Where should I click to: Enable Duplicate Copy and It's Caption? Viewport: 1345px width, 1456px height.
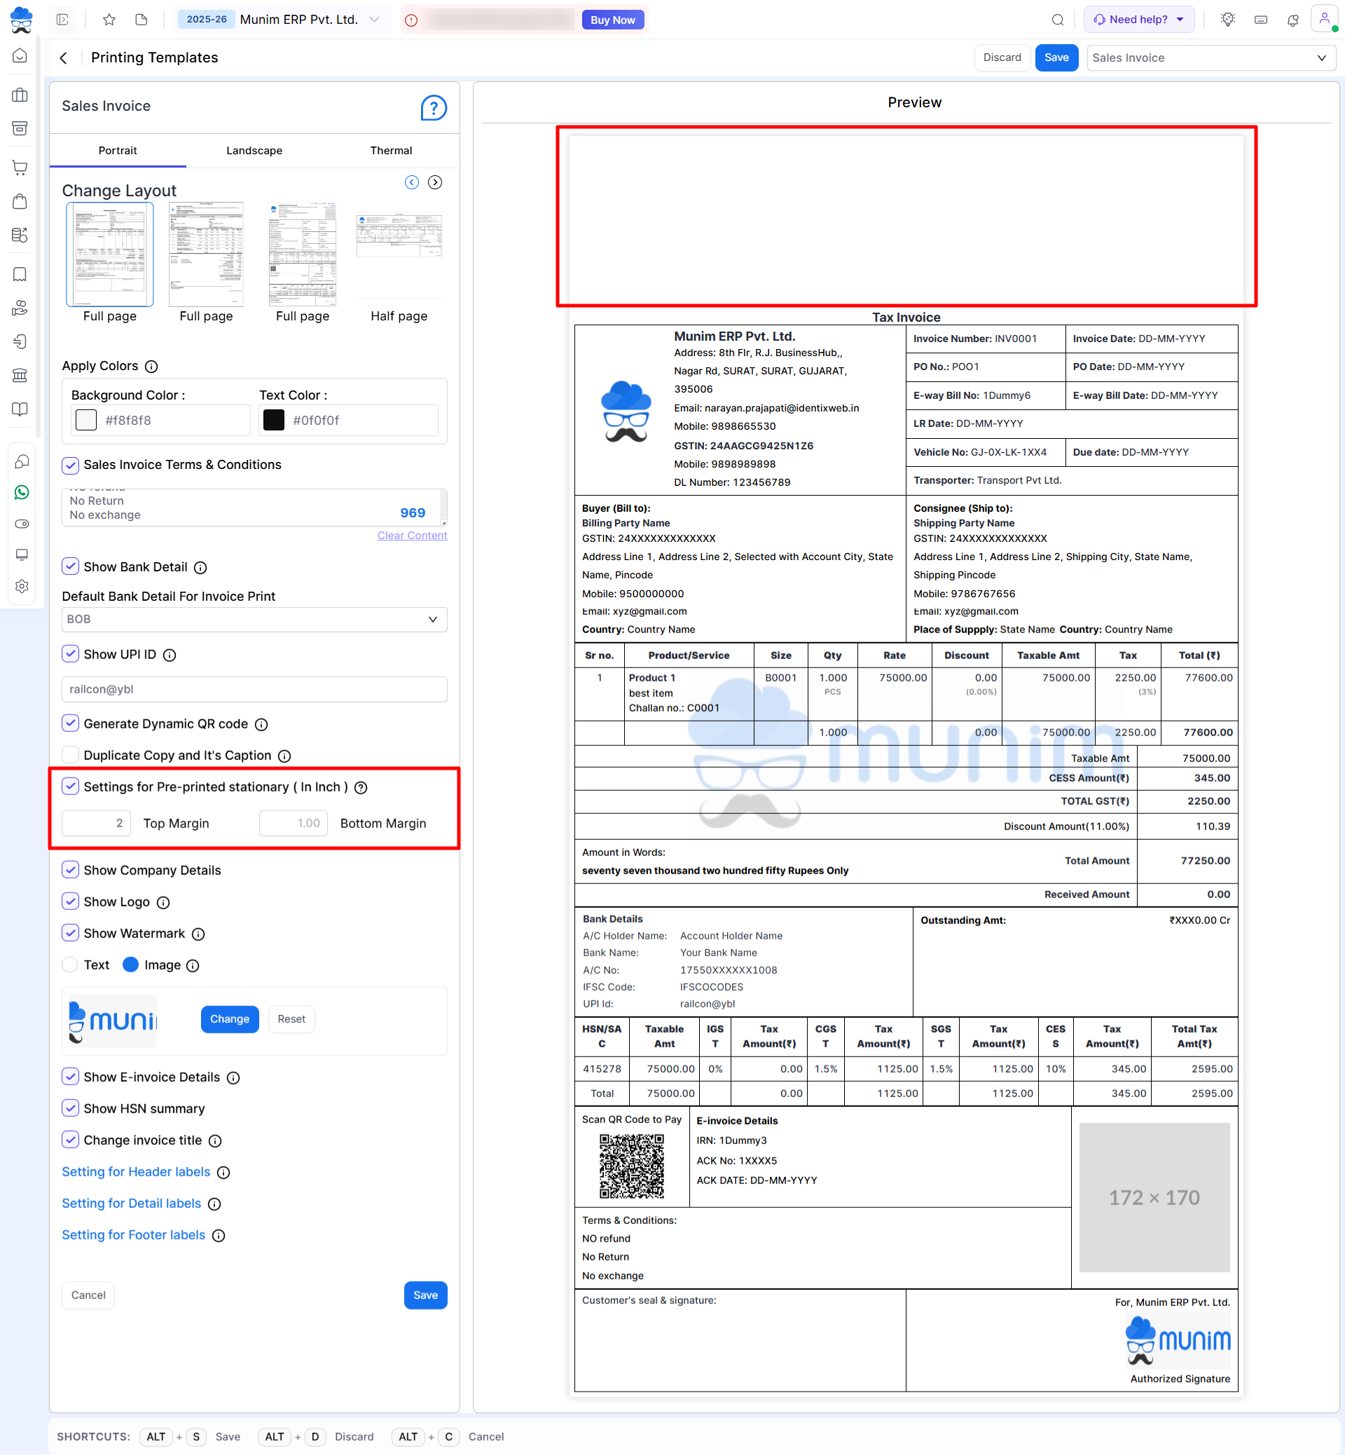[x=71, y=754]
